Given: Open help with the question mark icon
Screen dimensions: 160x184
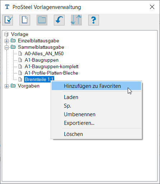Looking at the screenshot, I should 94,20.
